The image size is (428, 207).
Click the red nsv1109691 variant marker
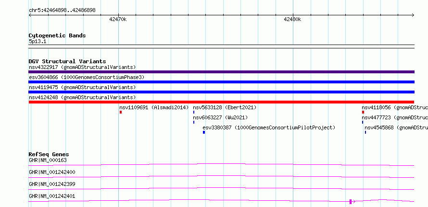click(120, 112)
